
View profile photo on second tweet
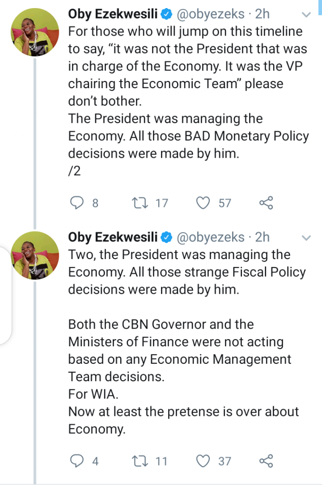coord(36,255)
